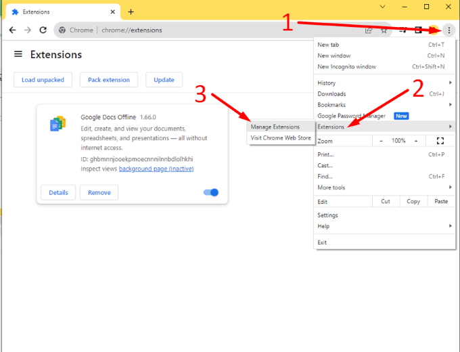The height and width of the screenshot is (352, 460).
Task: Click the share page icon in address bar
Action: pyautogui.click(x=369, y=30)
